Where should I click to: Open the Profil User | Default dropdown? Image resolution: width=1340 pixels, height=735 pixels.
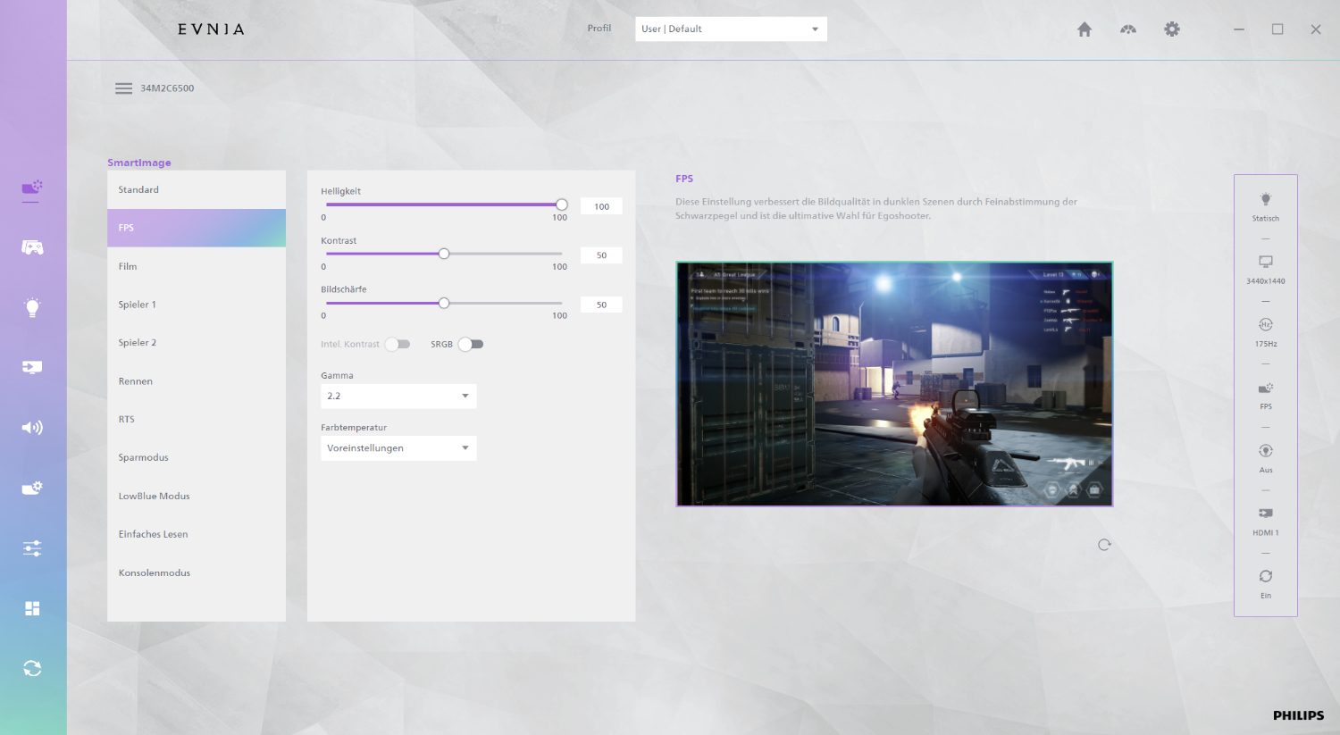tap(731, 29)
